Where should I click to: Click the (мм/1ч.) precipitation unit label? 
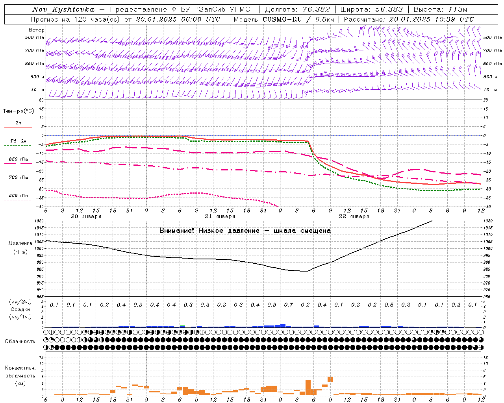coord(20,317)
